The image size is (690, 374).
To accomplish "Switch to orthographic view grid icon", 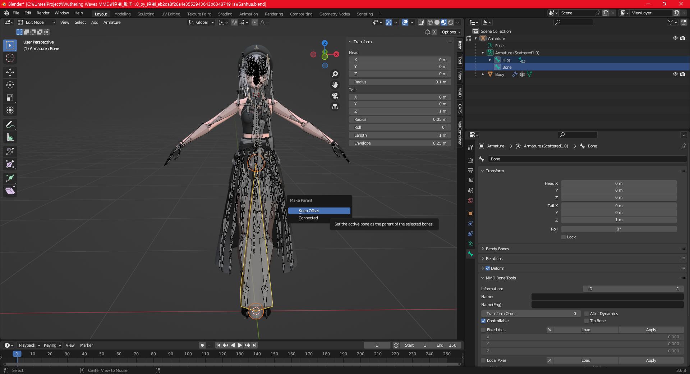I will click(335, 107).
